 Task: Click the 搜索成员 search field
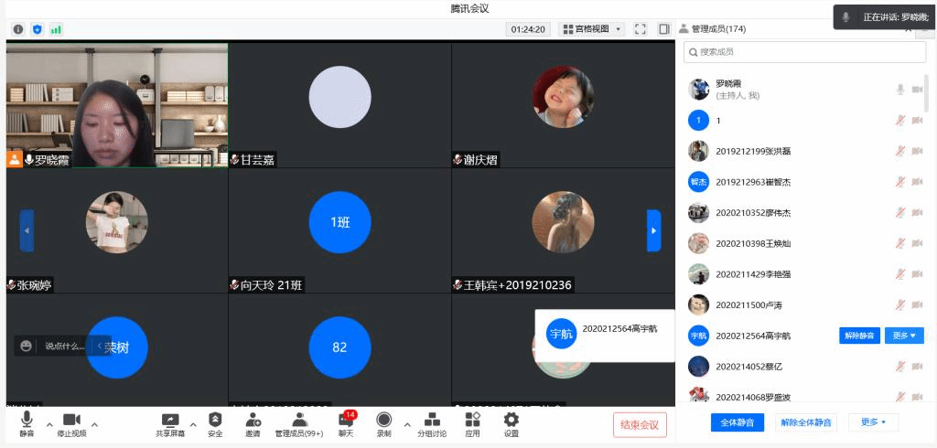pos(804,52)
